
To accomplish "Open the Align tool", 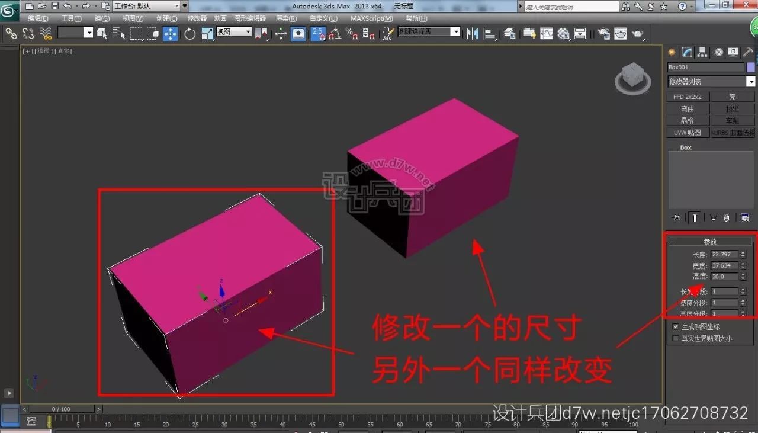I will [490, 34].
